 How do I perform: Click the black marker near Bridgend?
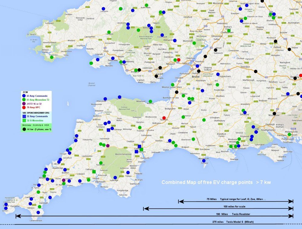(139, 70)
